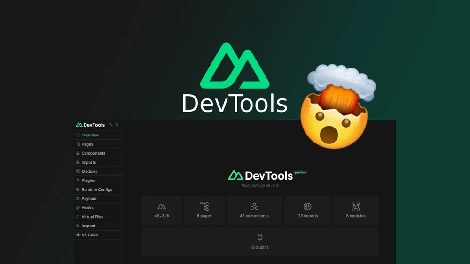The image size is (470, 264).
Task: Click the Inspect magnifier icon
Action: tap(78, 226)
